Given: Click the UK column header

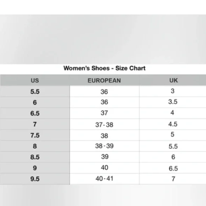Looking at the screenshot, I should pyautogui.click(x=173, y=80).
